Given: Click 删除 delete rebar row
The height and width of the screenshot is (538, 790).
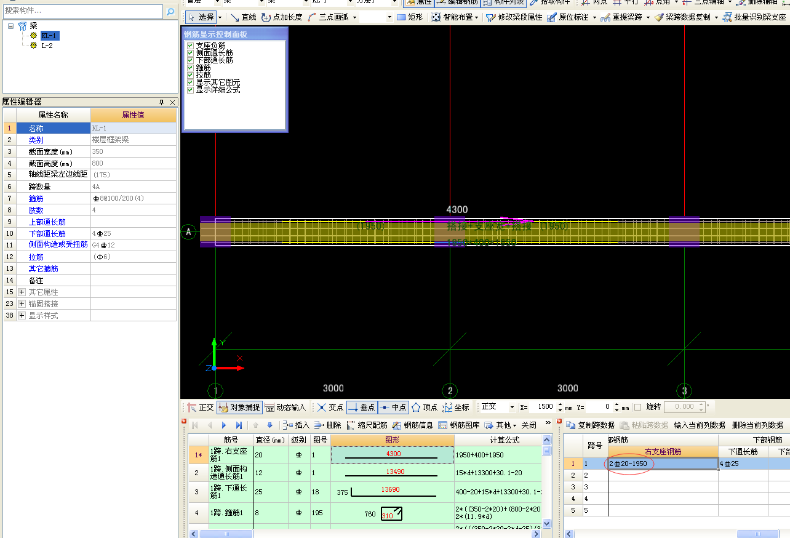Looking at the screenshot, I should pos(327,425).
